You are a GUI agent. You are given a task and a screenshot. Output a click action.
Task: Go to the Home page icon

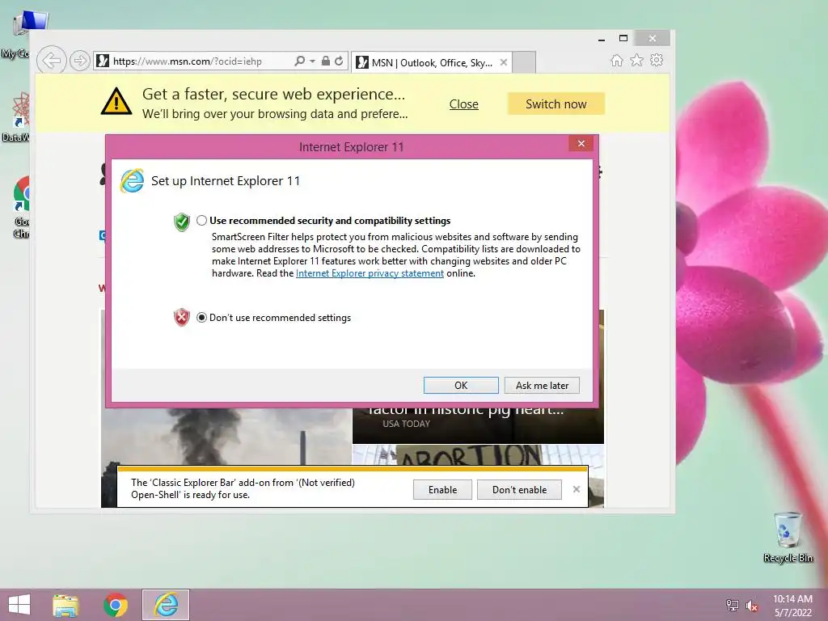point(617,60)
